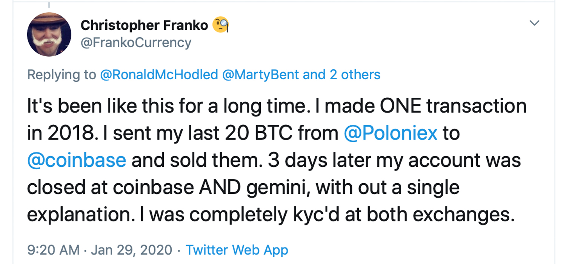Click the year "2018" in the tweet
This screenshot has height=264, width=566.
(x=69, y=133)
